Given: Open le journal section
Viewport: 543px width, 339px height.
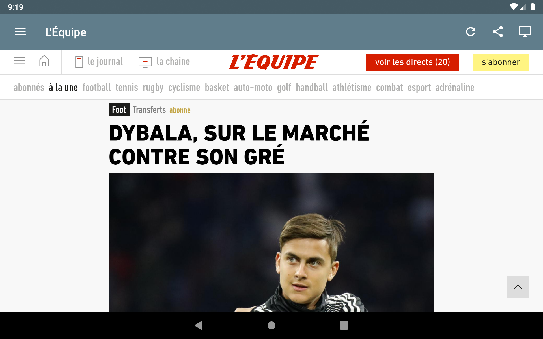Looking at the screenshot, I should [99, 62].
